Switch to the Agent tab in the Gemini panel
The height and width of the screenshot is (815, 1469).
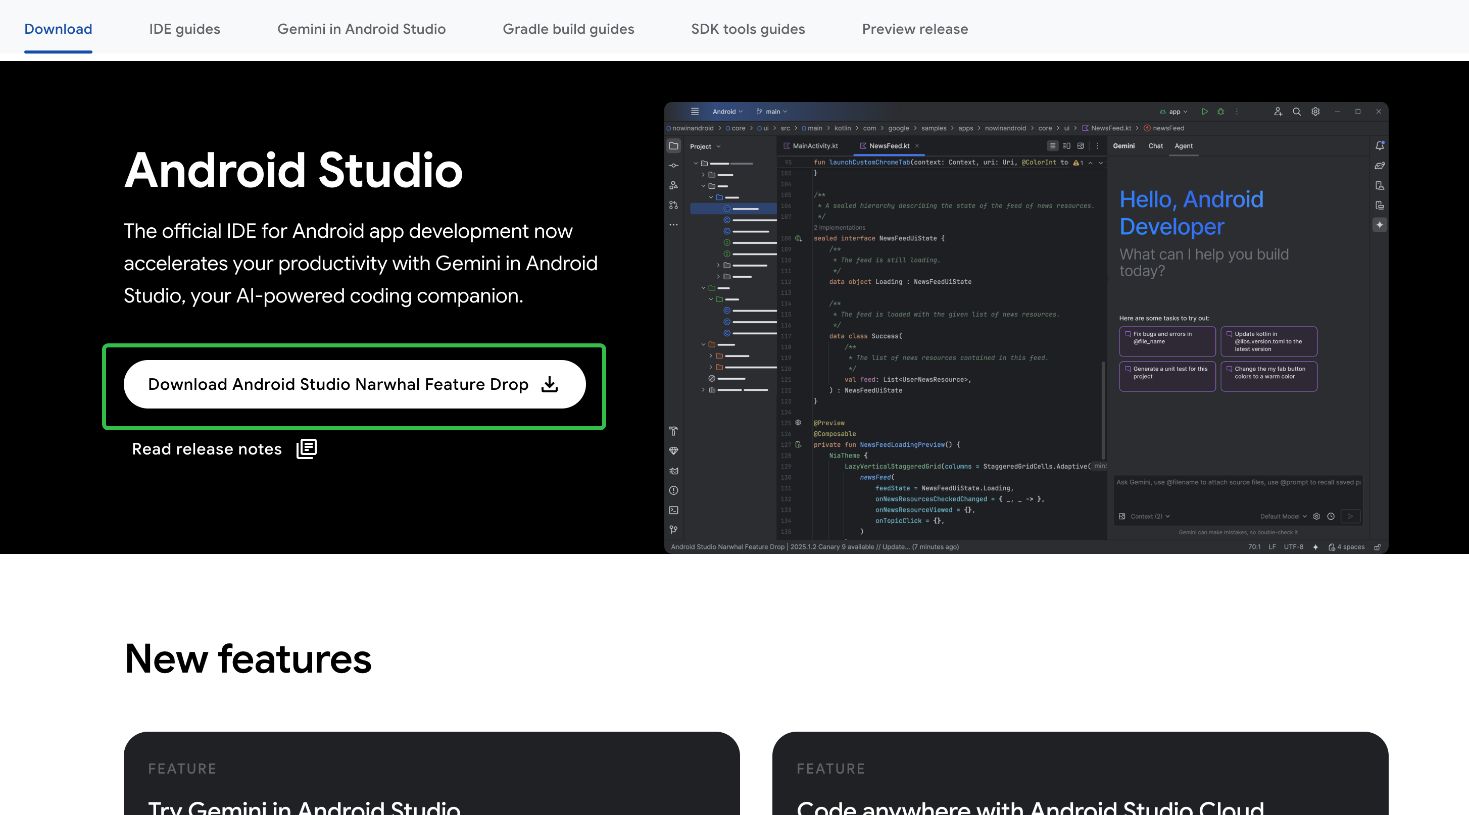pos(1183,146)
